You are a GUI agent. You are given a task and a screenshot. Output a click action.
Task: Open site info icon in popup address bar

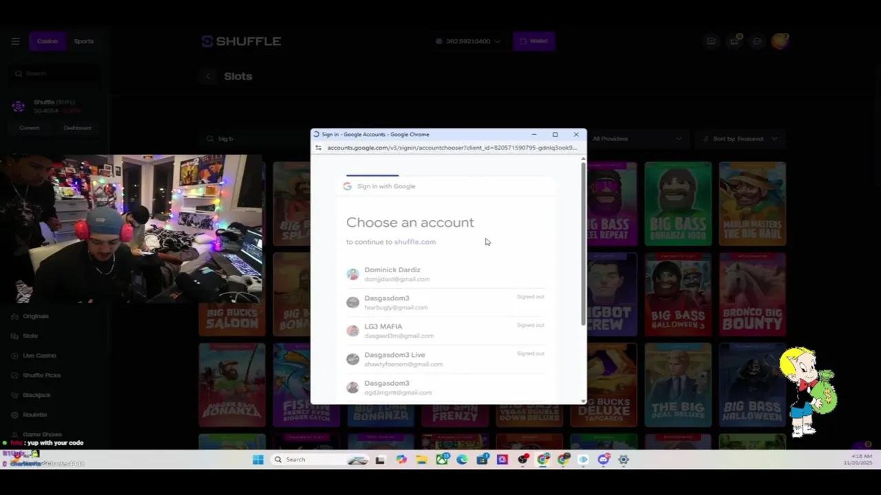click(x=318, y=148)
